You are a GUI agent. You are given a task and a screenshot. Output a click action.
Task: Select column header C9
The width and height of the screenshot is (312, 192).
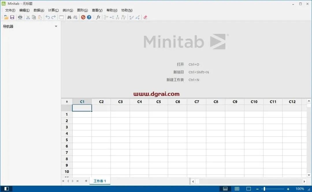pos(235,102)
